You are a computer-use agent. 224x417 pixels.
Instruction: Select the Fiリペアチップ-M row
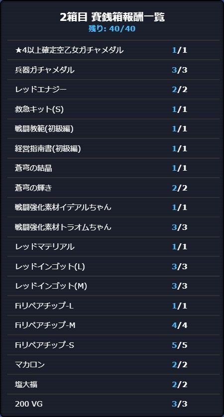[113, 325]
